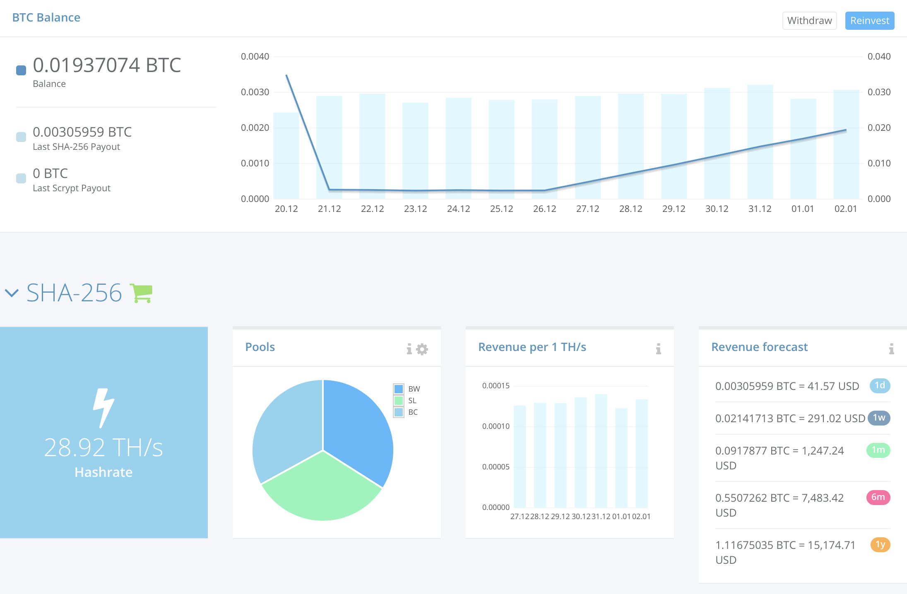Click the 20.12 bar in balance chart
This screenshot has width=907, height=594.
pyautogui.click(x=286, y=156)
